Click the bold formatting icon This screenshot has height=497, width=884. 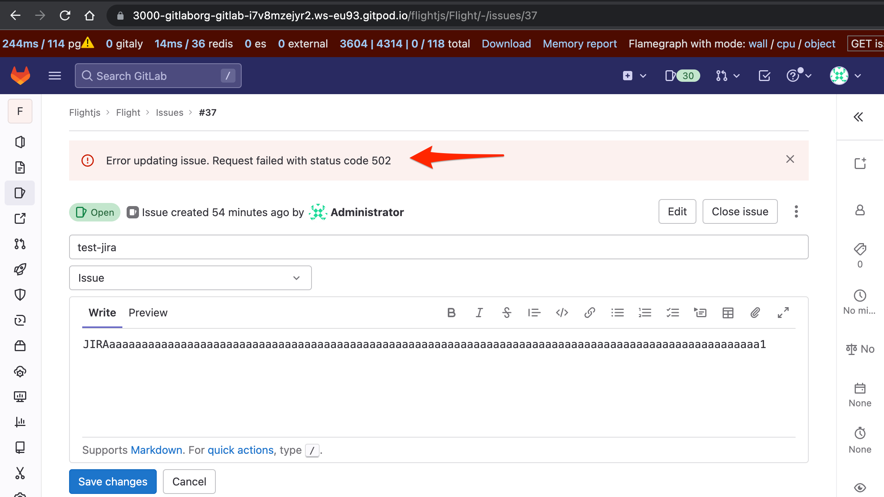pyautogui.click(x=451, y=313)
